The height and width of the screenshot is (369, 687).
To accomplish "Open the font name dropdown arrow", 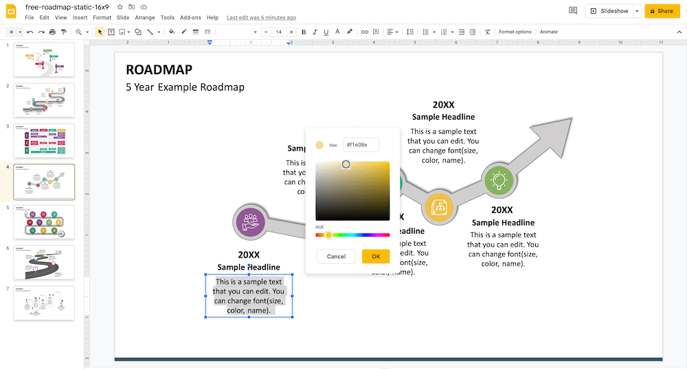I will point(256,32).
